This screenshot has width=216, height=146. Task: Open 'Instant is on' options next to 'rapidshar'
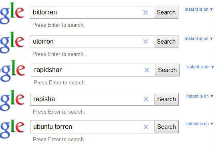(x=200, y=67)
